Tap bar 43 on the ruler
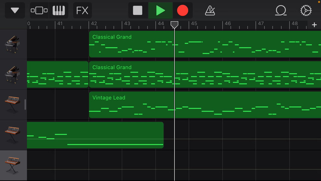The image size is (321, 181). [127, 23]
